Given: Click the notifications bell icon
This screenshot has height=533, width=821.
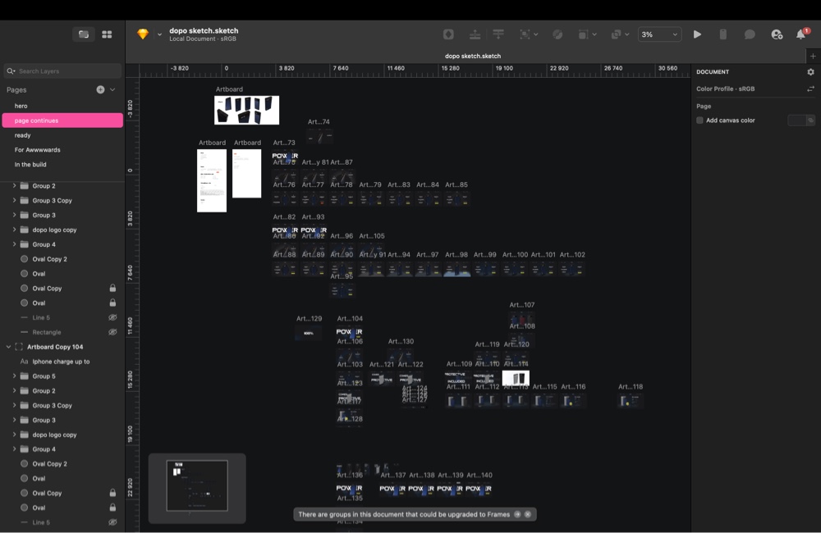Looking at the screenshot, I should pos(801,34).
